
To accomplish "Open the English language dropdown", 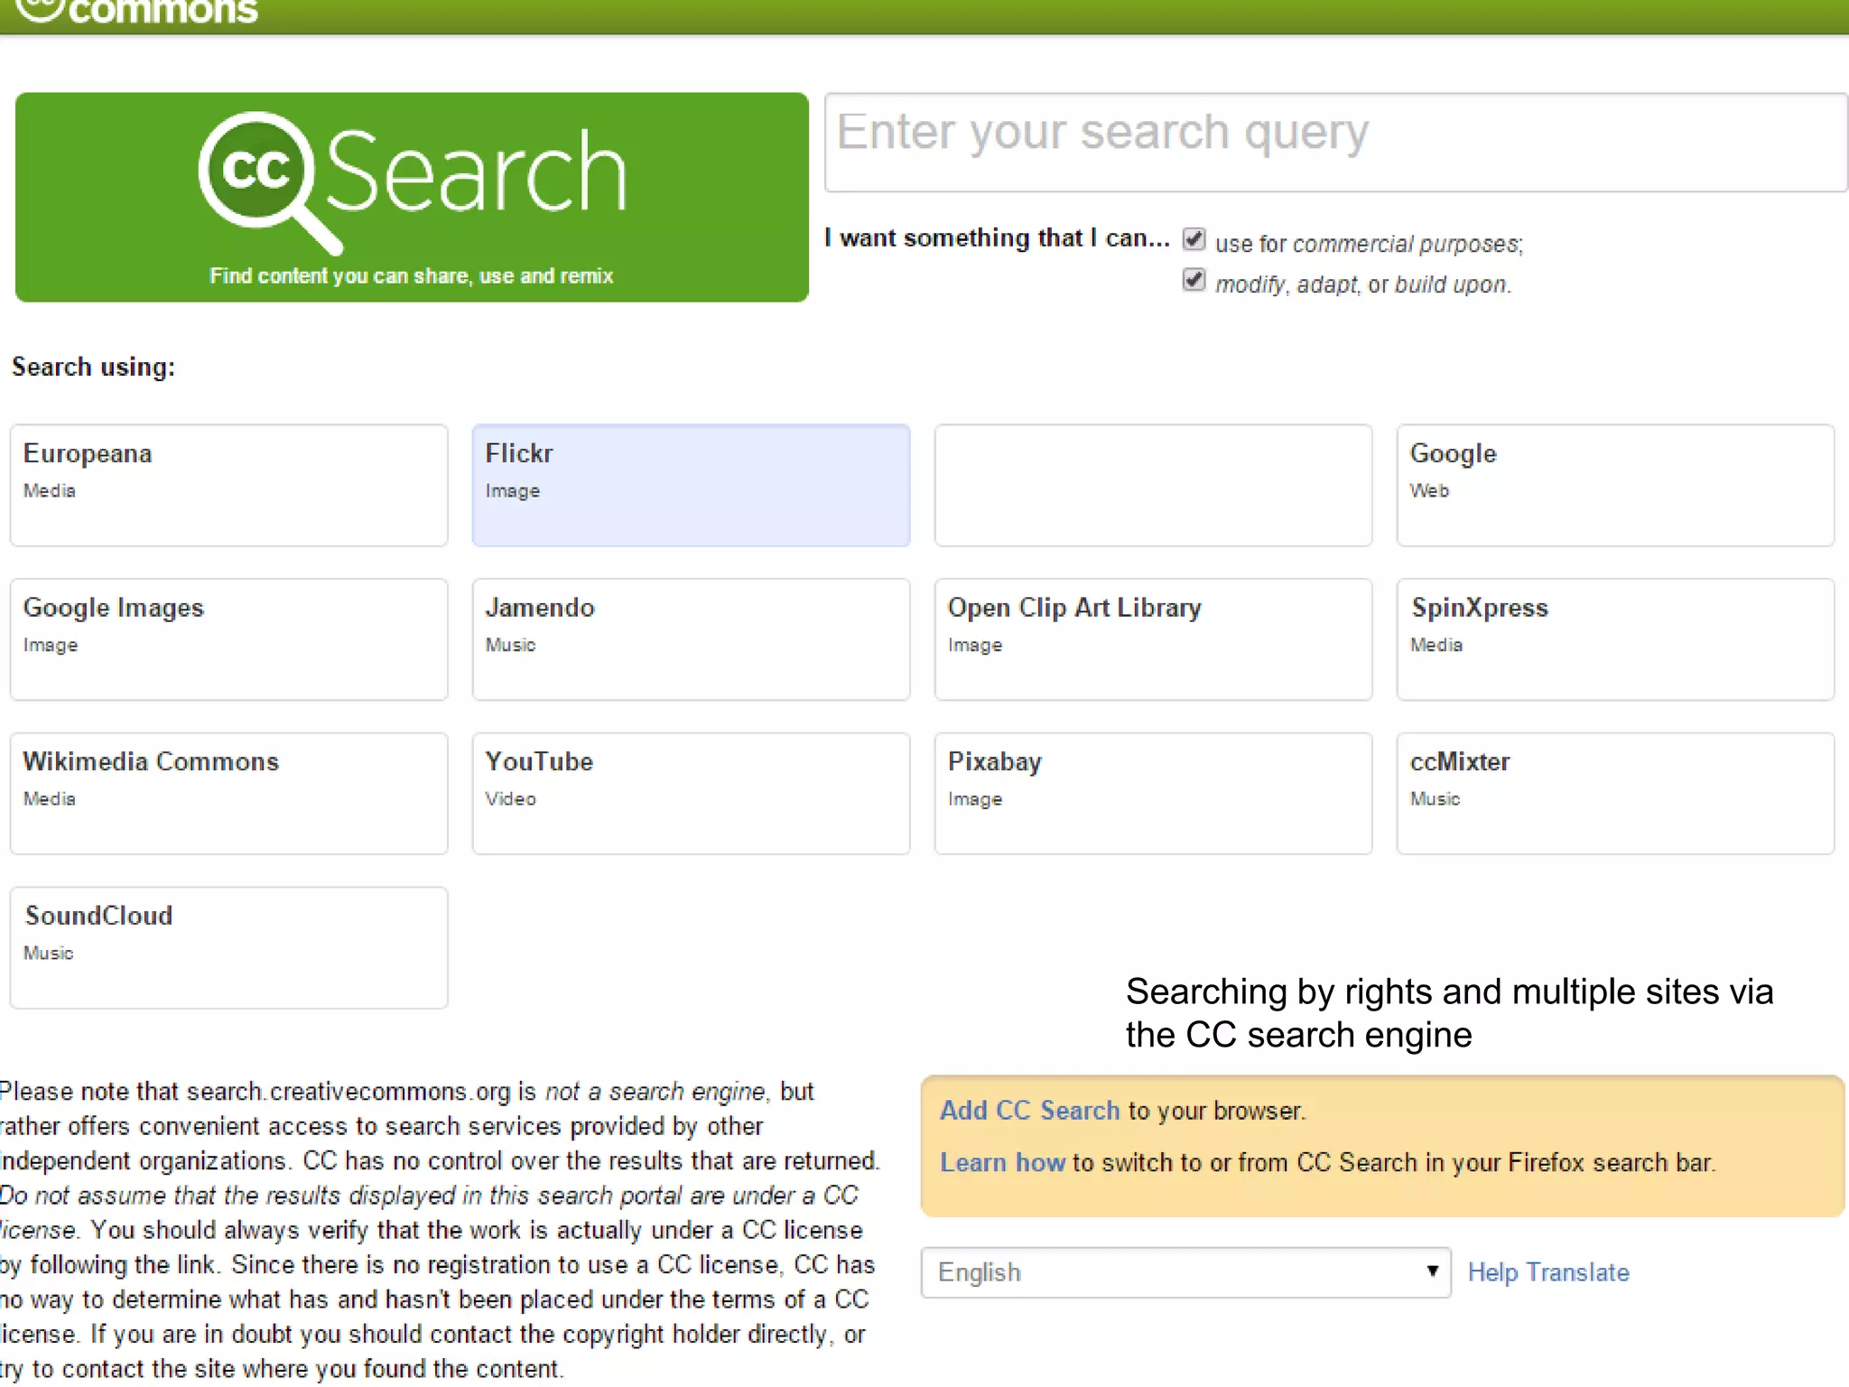I will 1184,1272.
